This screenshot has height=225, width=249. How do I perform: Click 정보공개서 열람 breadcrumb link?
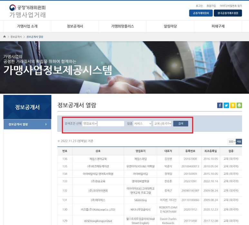35,37
